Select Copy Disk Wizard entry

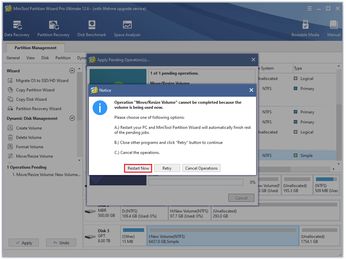coord(31,99)
